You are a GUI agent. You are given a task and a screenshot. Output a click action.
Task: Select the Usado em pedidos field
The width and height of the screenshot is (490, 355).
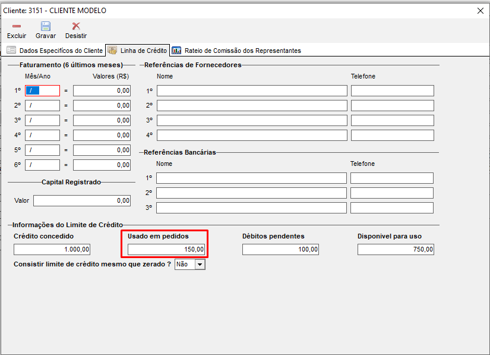tap(166, 249)
